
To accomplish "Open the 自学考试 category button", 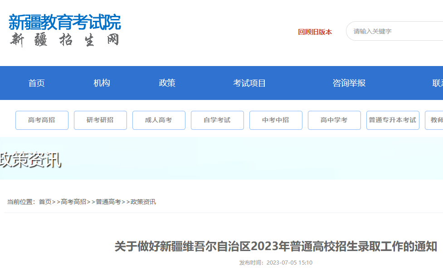I will point(217,120).
